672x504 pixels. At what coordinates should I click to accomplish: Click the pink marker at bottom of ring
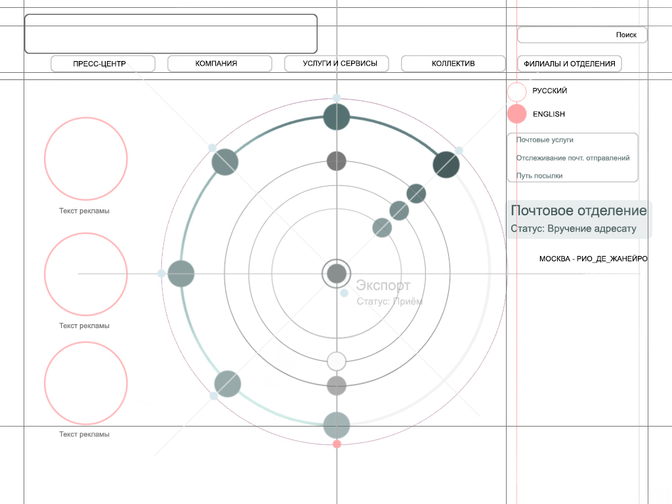pos(337,444)
